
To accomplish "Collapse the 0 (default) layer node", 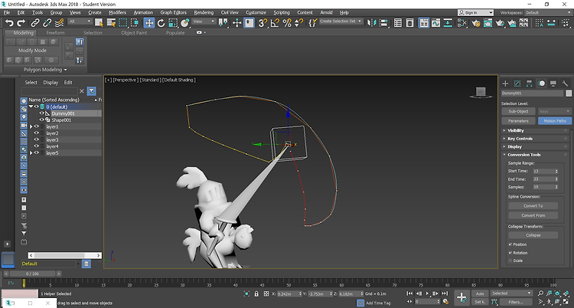I will point(31,106).
